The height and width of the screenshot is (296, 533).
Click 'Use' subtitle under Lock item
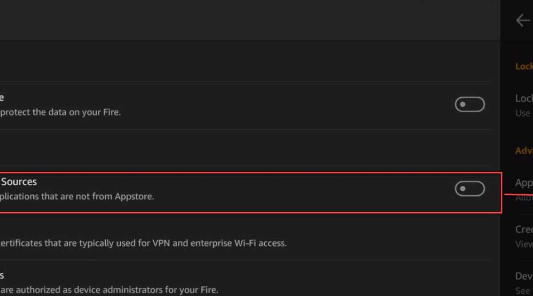tap(523, 113)
